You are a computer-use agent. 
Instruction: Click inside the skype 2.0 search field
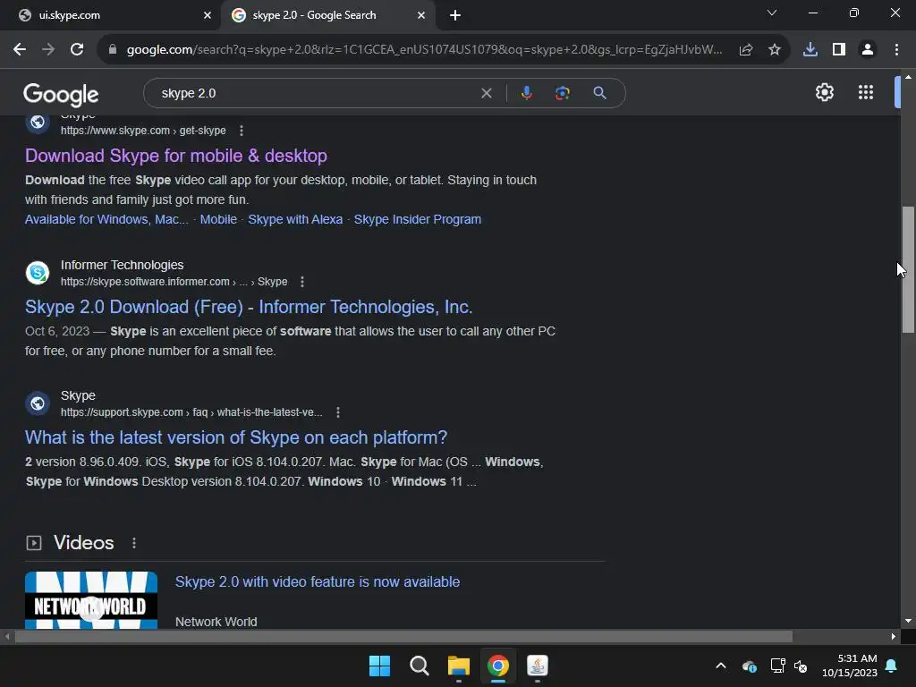[316, 93]
